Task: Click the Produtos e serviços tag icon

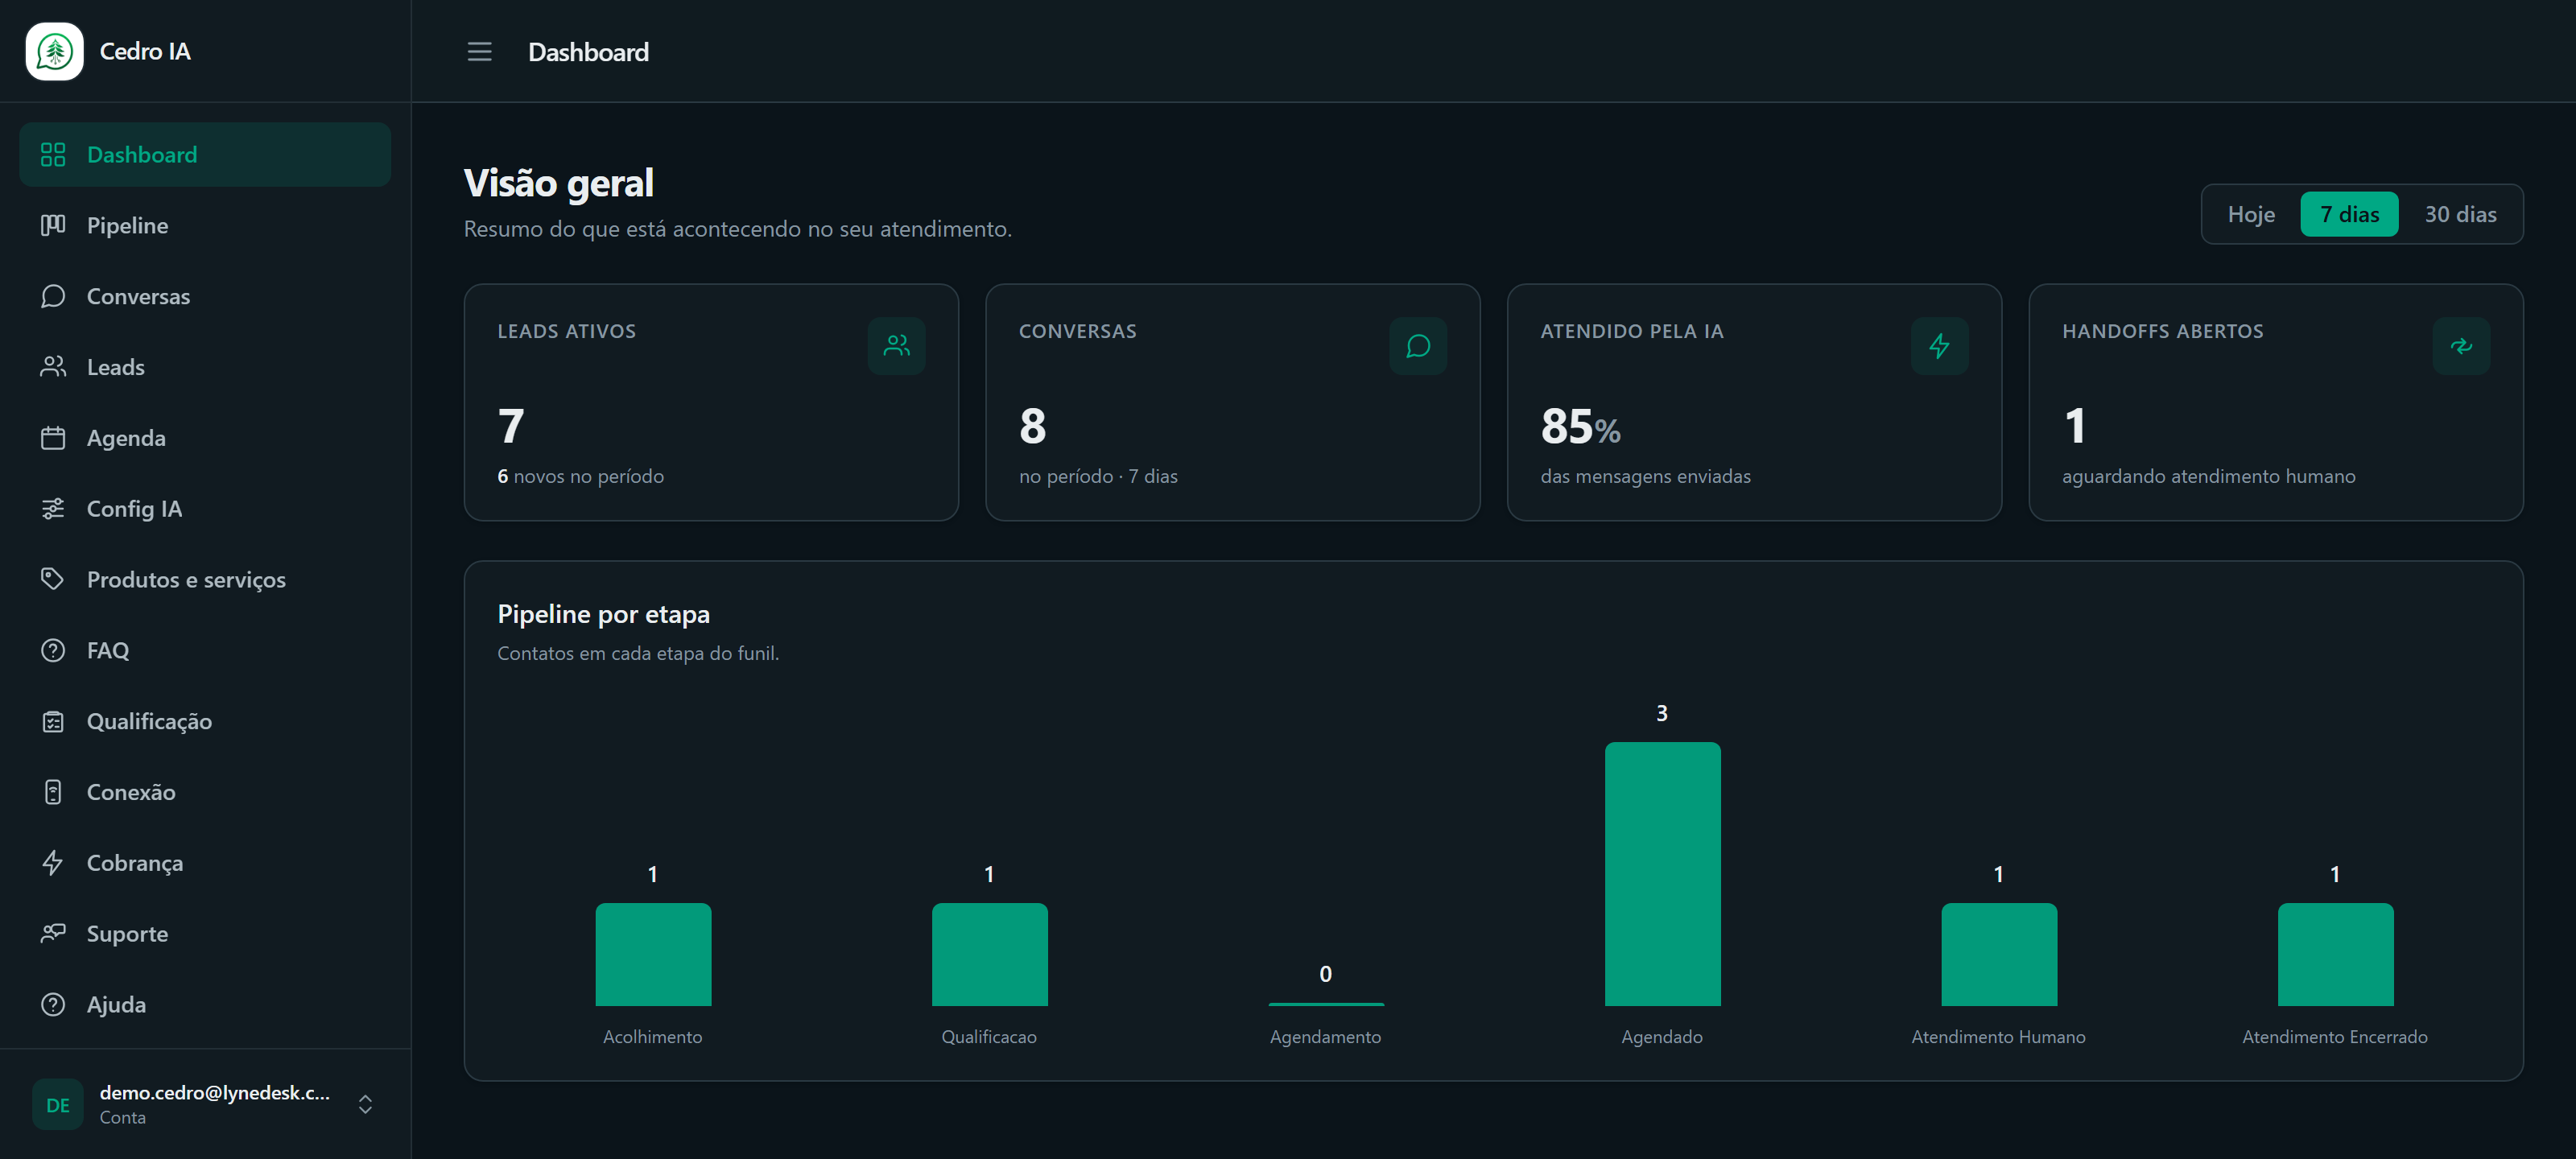Action: [x=53, y=579]
